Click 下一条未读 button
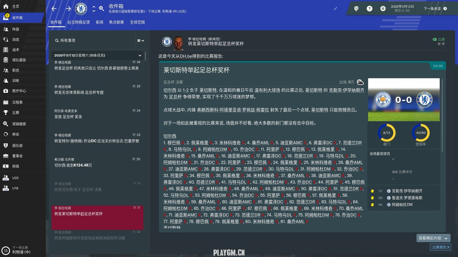Viewport: 458px width, 257px height. tap(435, 9)
